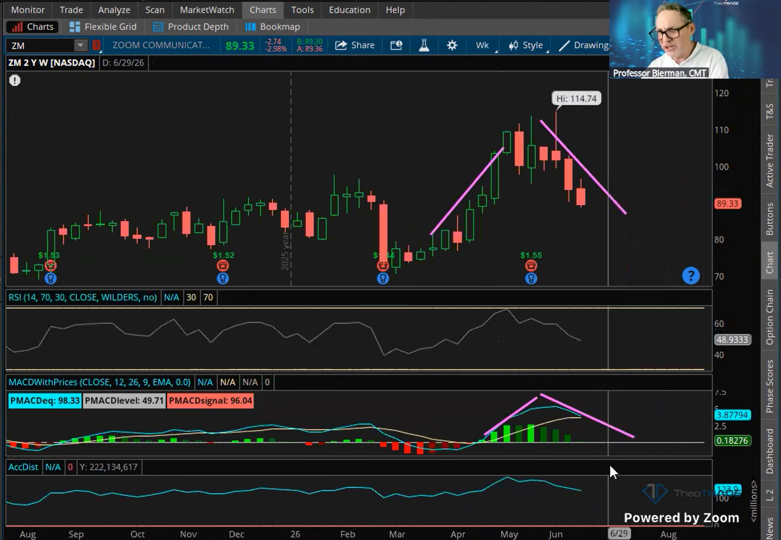The image size is (781, 540).
Task: Click the PMACDsignal: 96.04 label
Action: coord(210,401)
